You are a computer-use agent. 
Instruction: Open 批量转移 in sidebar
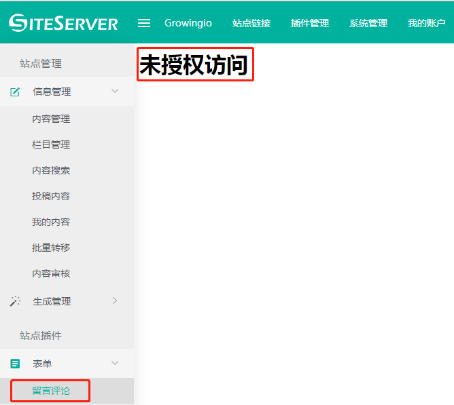click(x=51, y=248)
